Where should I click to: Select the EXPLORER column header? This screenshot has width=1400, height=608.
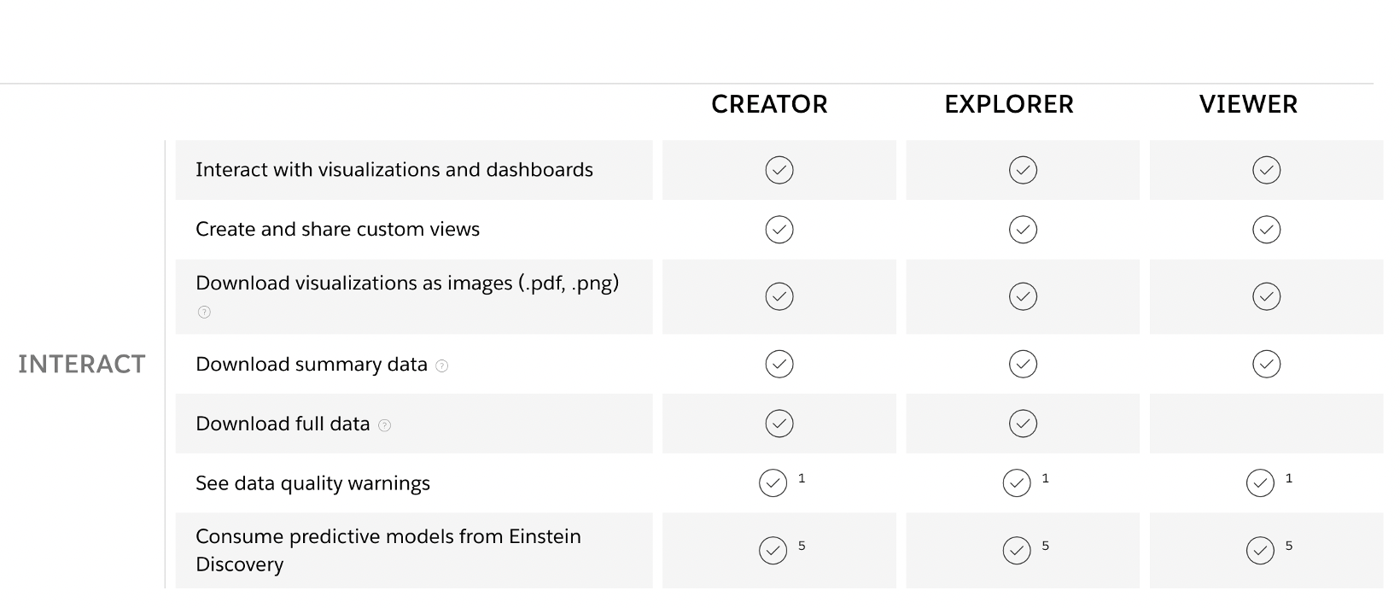tap(1009, 104)
